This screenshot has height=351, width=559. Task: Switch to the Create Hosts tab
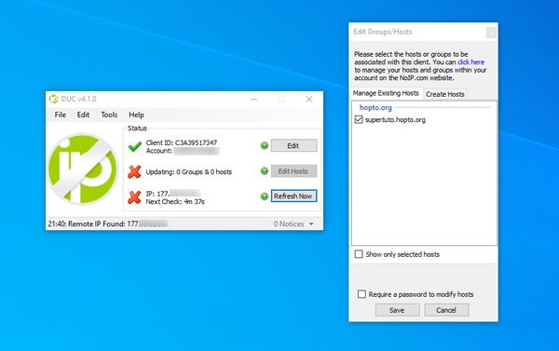pyautogui.click(x=445, y=94)
